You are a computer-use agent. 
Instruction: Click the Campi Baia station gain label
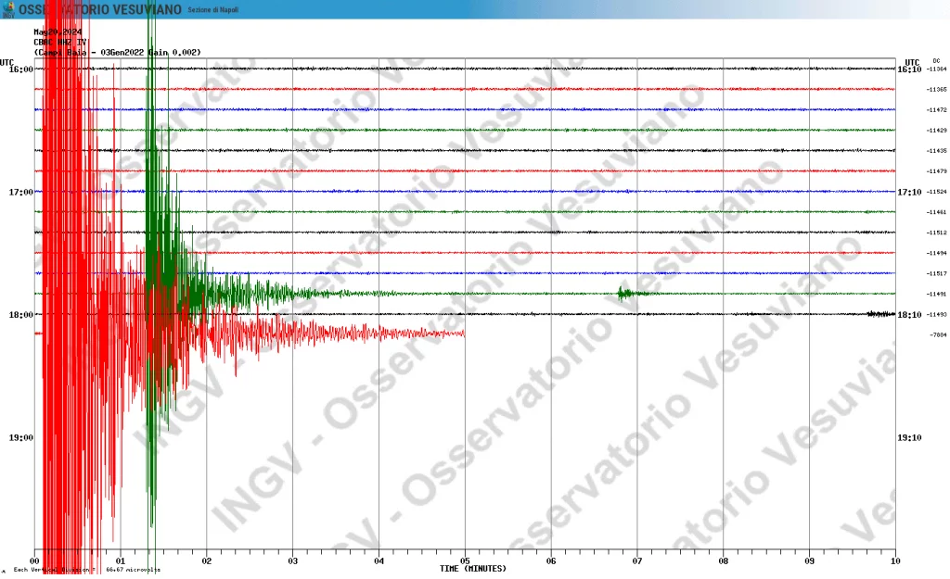pyautogui.click(x=118, y=52)
